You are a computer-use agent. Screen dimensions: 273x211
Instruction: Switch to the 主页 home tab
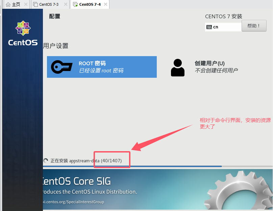[16, 4]
